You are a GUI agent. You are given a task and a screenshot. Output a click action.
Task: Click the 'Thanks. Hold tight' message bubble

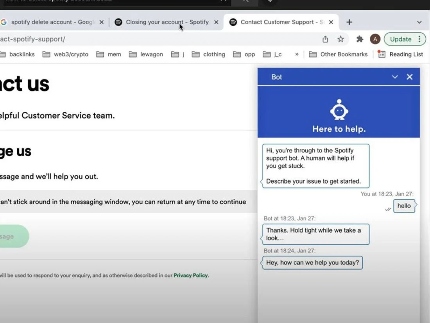pos(315,234)
